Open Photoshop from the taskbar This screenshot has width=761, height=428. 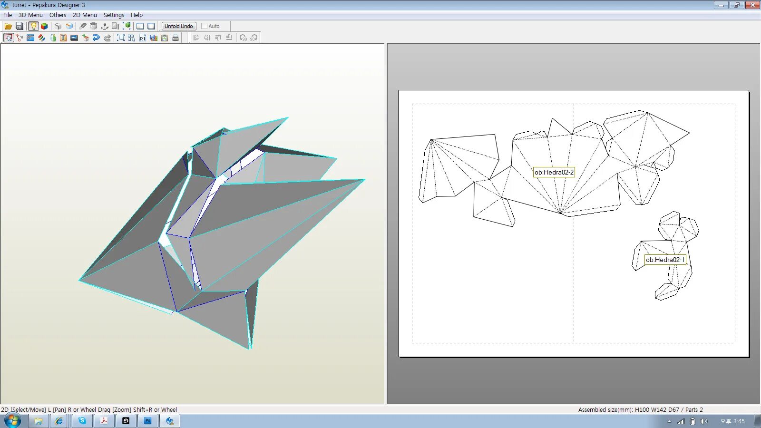click(x=148, y=421)
